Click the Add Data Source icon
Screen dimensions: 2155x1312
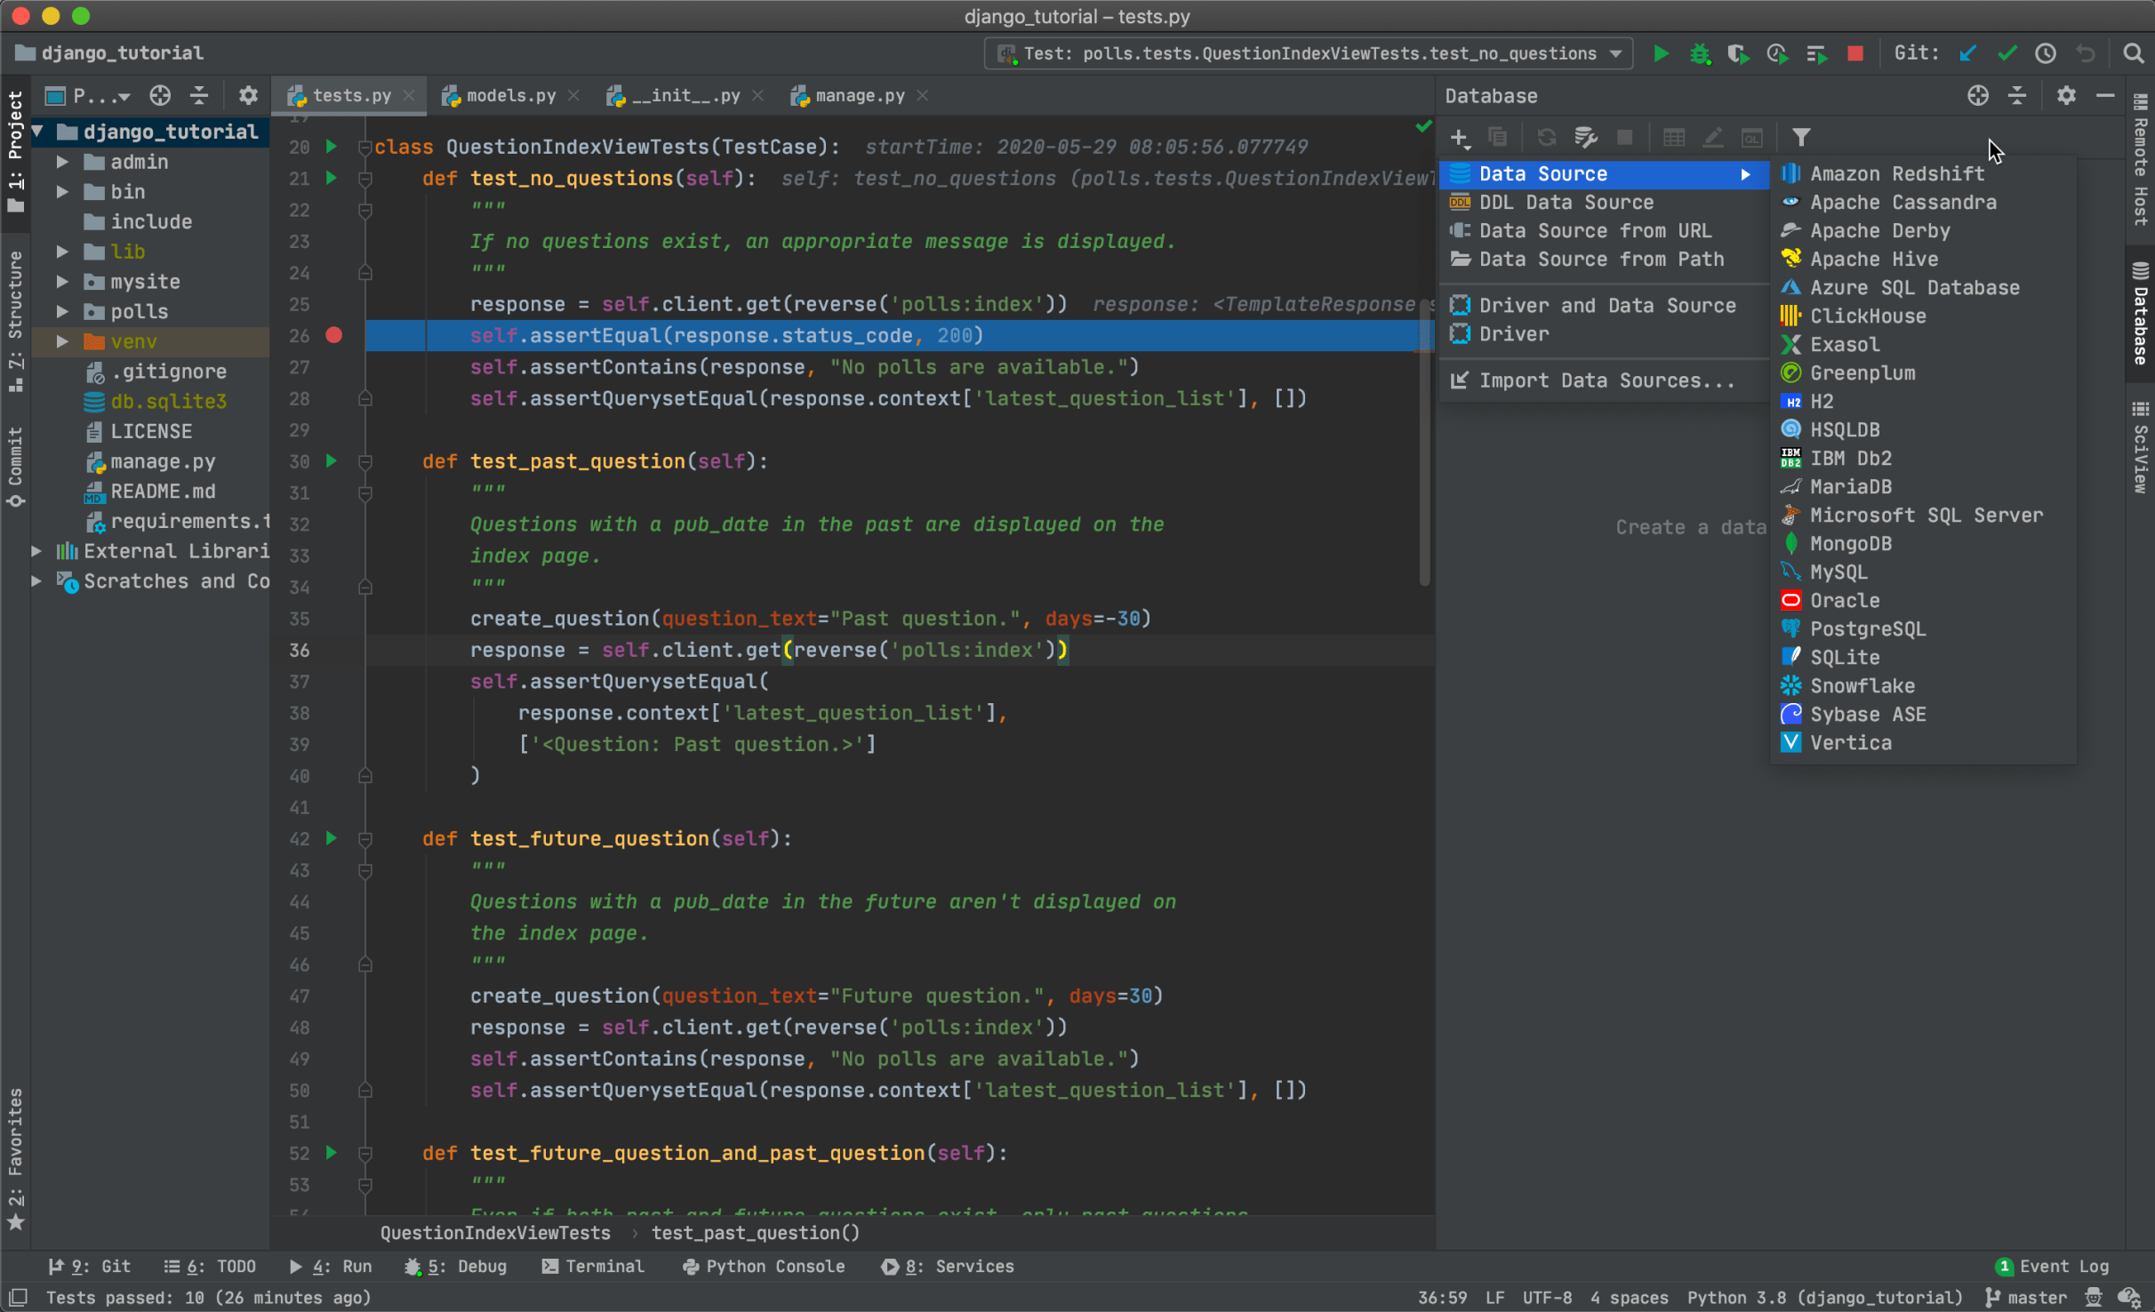1459,137
